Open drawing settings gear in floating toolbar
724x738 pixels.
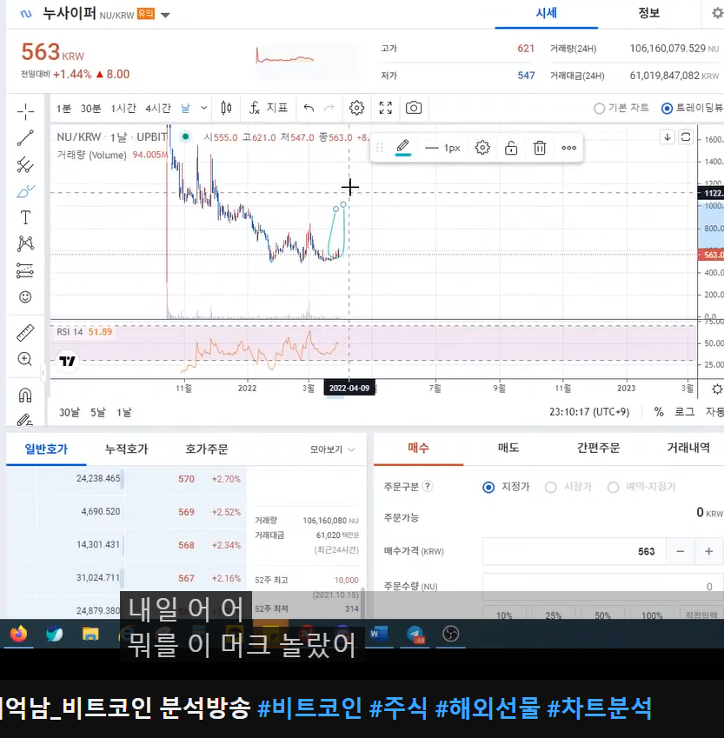tap(482, 148)
